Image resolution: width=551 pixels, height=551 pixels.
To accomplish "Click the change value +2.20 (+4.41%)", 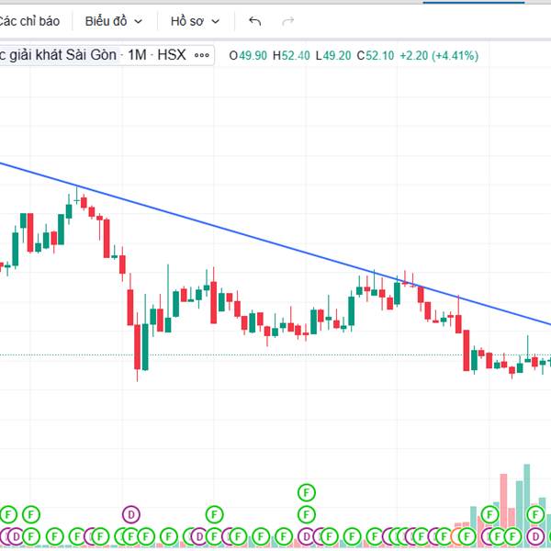I will [439, 55].
